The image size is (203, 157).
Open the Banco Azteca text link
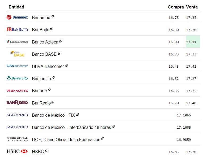tap(45, 42)
